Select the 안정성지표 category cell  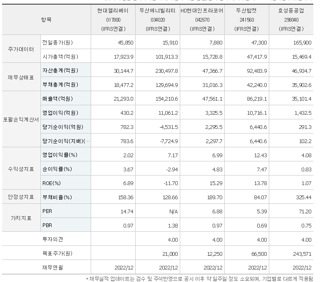coord(21,197)
